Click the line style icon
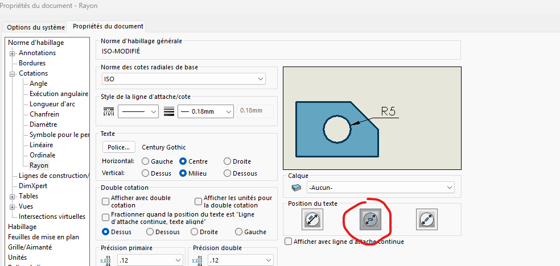 click(108, 111)
